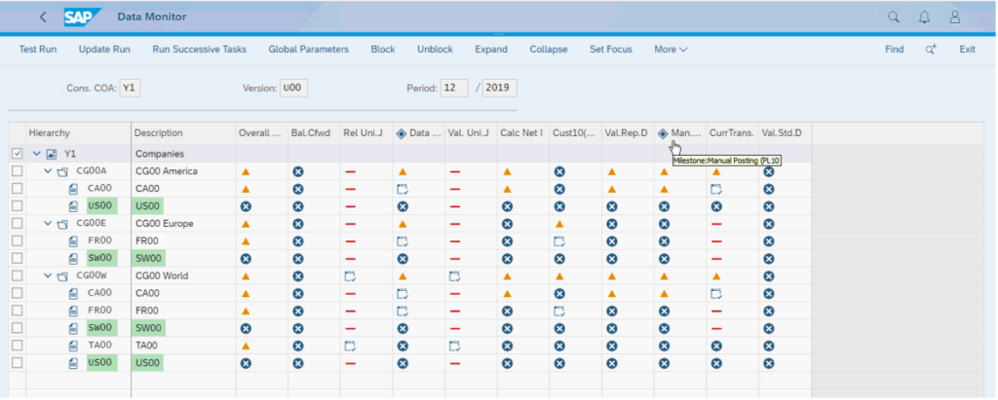Click the Cons. COA field Y1
Screen dimensions: 998x400
pyautogui.click(x=130, y=89)
